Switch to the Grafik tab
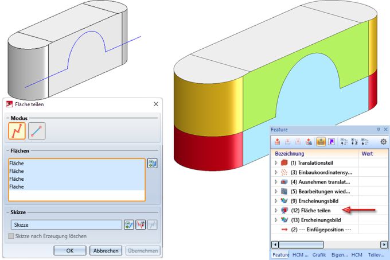This screenshot has width=390, height=260. click(x=319, y=254)
